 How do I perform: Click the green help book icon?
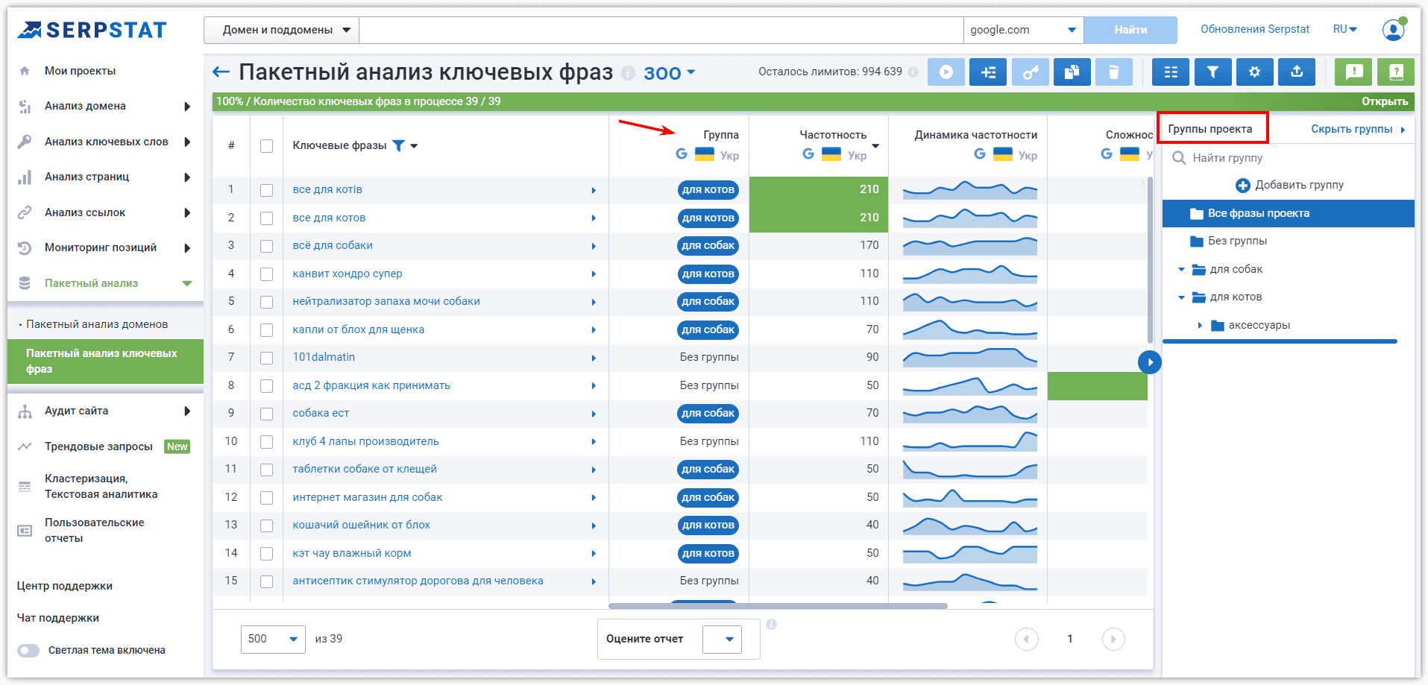click(1396, 72)
